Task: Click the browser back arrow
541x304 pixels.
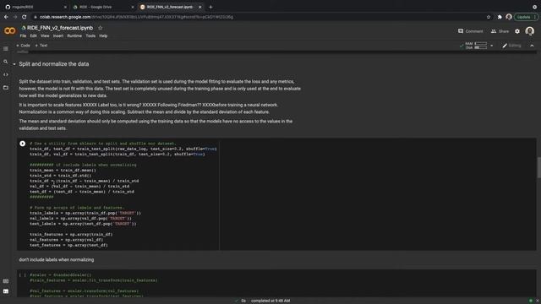Action: 6,17
